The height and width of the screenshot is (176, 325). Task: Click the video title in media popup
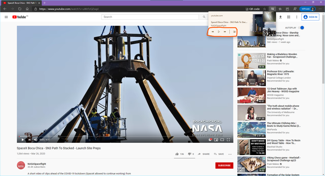pos(229,22)
